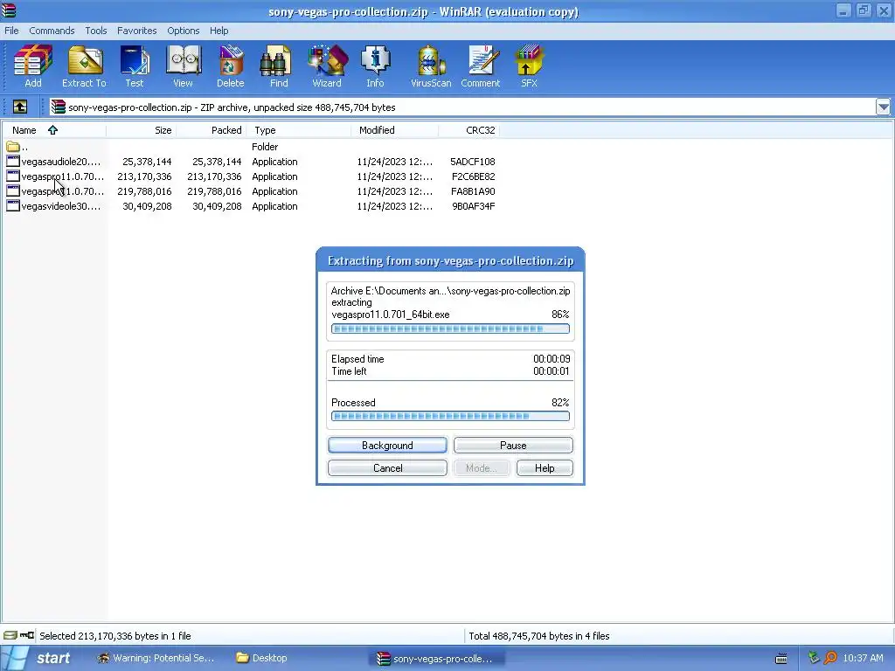The height and width of the screenshot is (671, 895).
Task: Go up one folder level icon
Action: pos(20,107)
